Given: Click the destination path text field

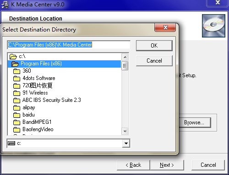Looking at the screenshot, I should pyautogui.click(x=69, y=45).
